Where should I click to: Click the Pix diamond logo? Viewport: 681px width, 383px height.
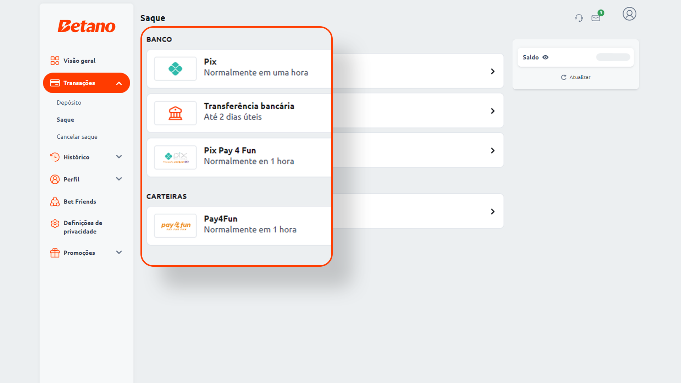tap(175, 69)
